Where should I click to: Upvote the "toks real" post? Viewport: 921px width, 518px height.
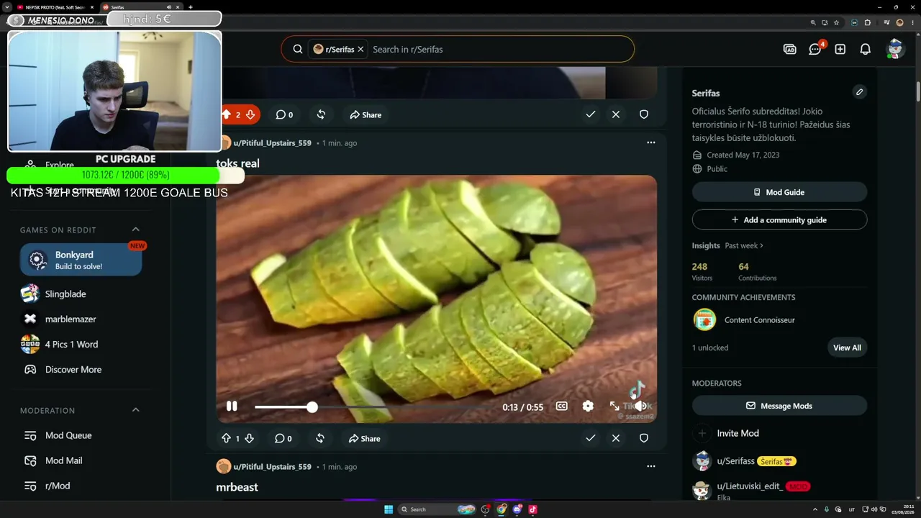226,438
